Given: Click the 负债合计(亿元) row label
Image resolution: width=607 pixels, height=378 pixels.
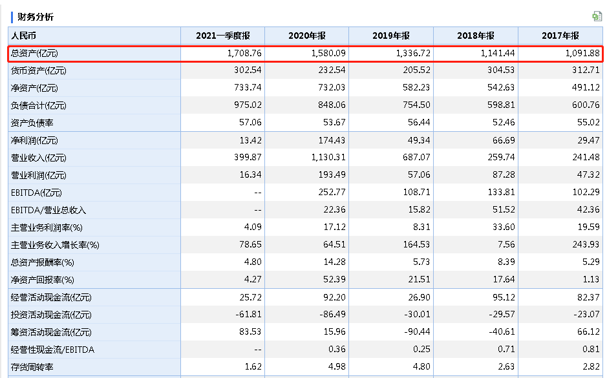Looking at the screenshot, I should pos(38,105).
